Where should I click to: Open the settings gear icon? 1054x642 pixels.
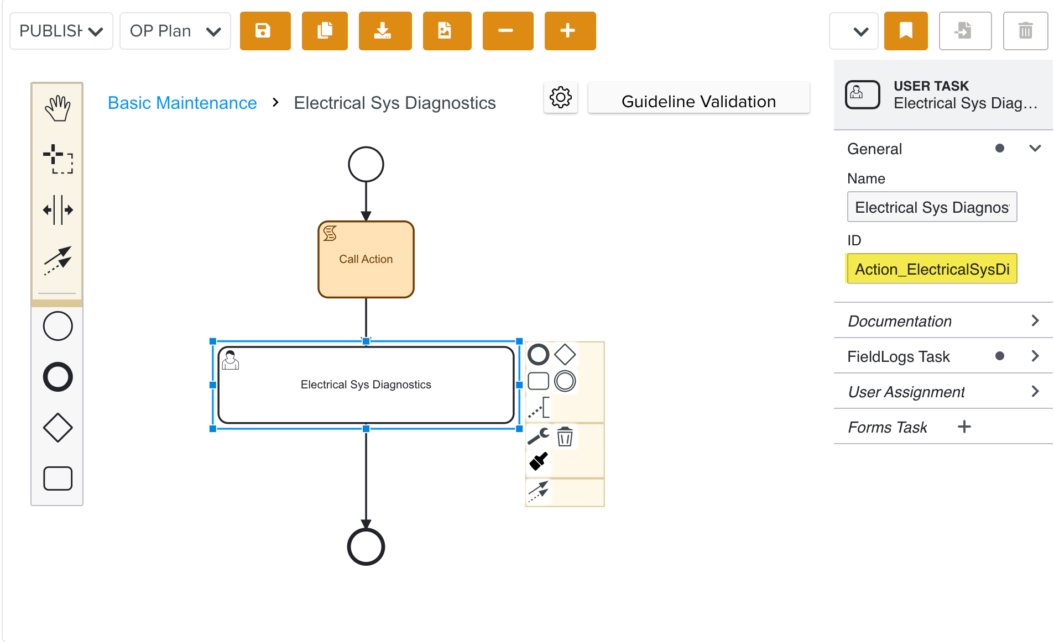560,98
